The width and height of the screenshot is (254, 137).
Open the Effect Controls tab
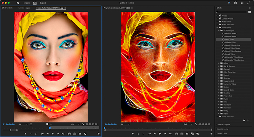pyautogui.click(x=7, y=8)
